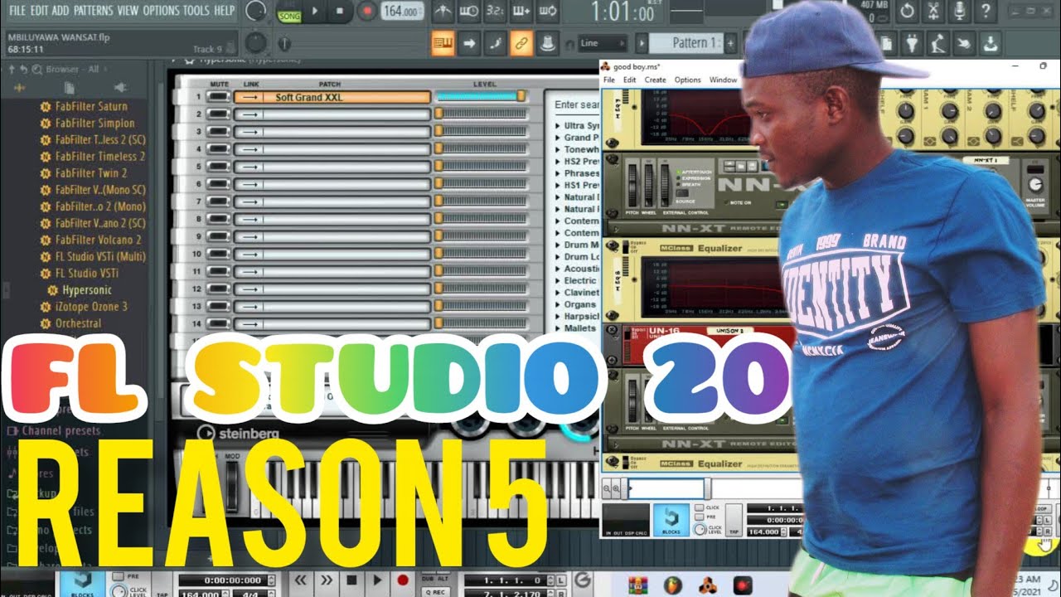Click the FL Studio stop button
Screen dimensions: 1061x597
click(340, 12)
